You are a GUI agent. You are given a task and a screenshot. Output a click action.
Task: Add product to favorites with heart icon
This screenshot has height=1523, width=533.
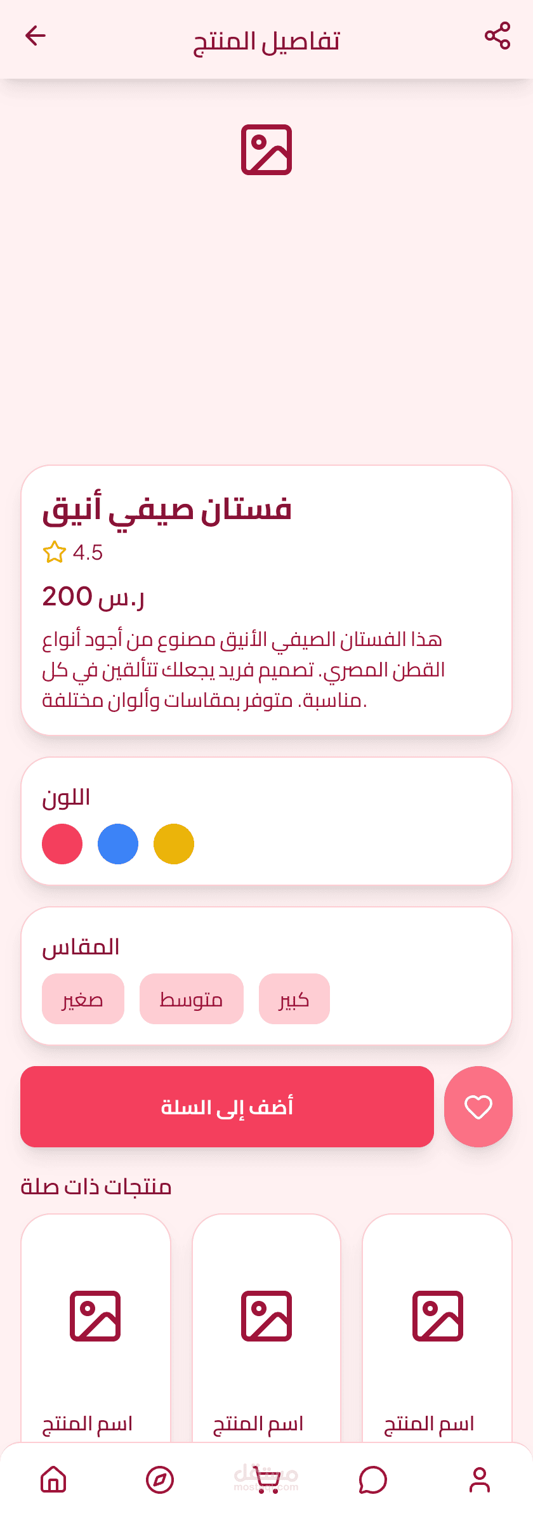[478, 1107]
